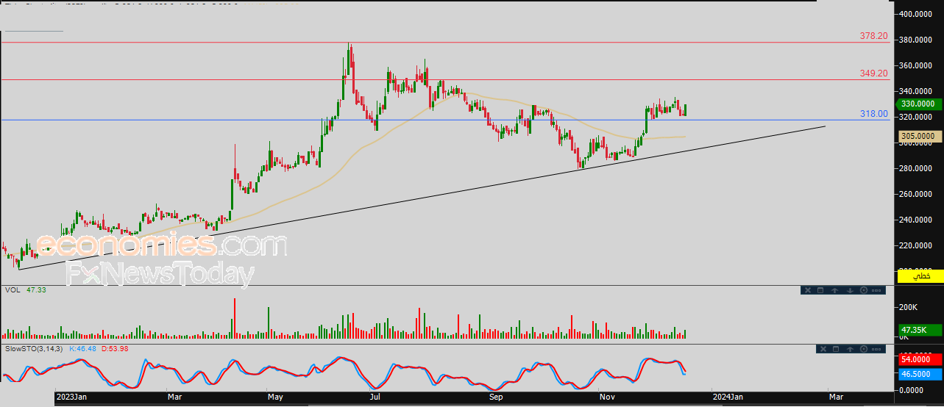Click the 305.0000 moving average tag
Screen dimensions: 944x407
tap(920, 136)
